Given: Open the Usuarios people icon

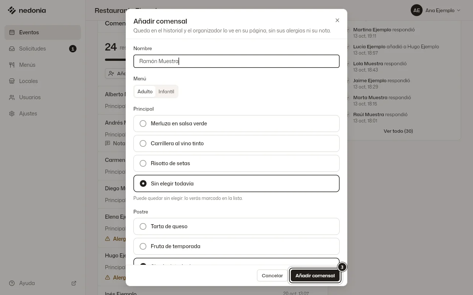Looking at the screenshot, I should tap(12, 97).
